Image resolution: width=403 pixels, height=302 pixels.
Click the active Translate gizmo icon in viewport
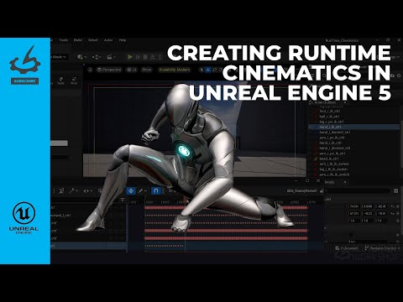208,70
